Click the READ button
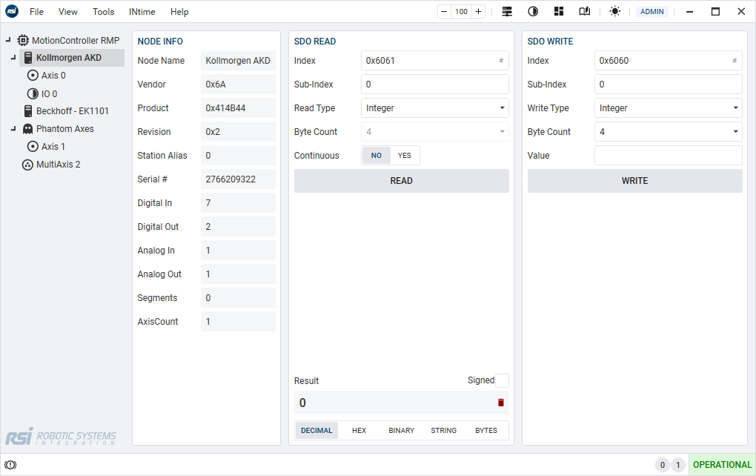 (x=401, y=181)
